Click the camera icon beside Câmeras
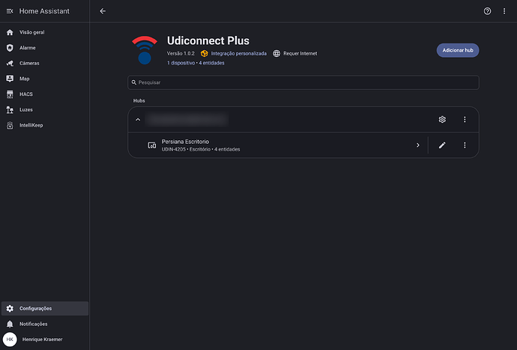 [x=10, y=64]
